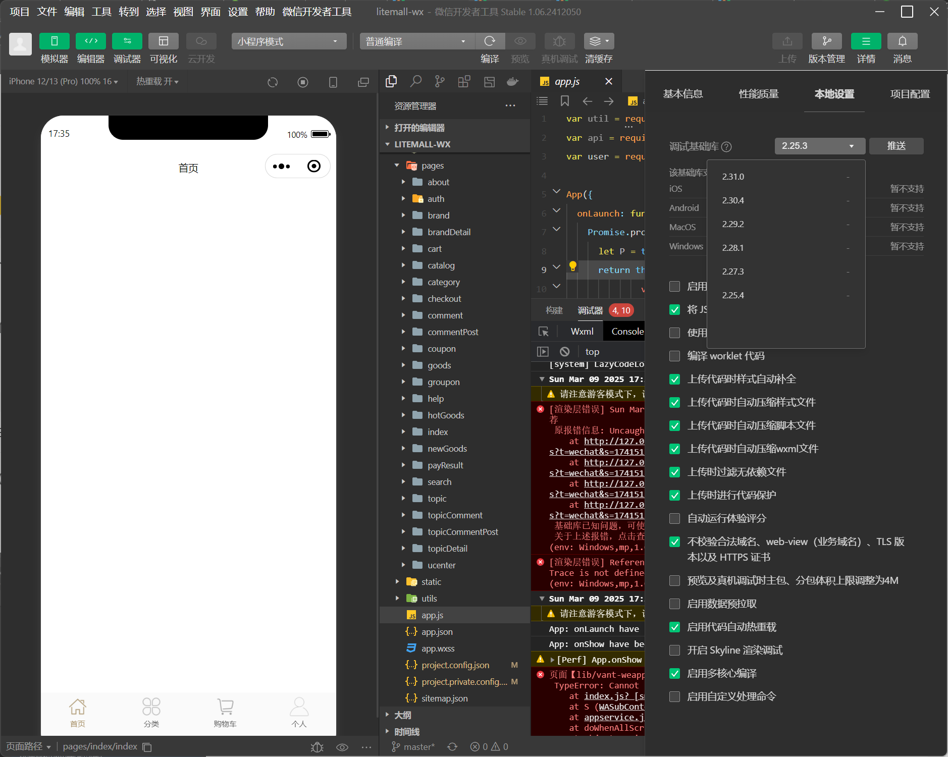Click the compile refresh icon
The height and width of the screenshot is (757, 948).
coord(490,41)
